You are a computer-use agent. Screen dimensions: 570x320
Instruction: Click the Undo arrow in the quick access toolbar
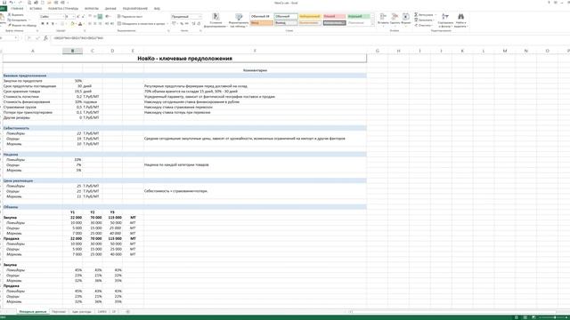click(x=12, y=3)
